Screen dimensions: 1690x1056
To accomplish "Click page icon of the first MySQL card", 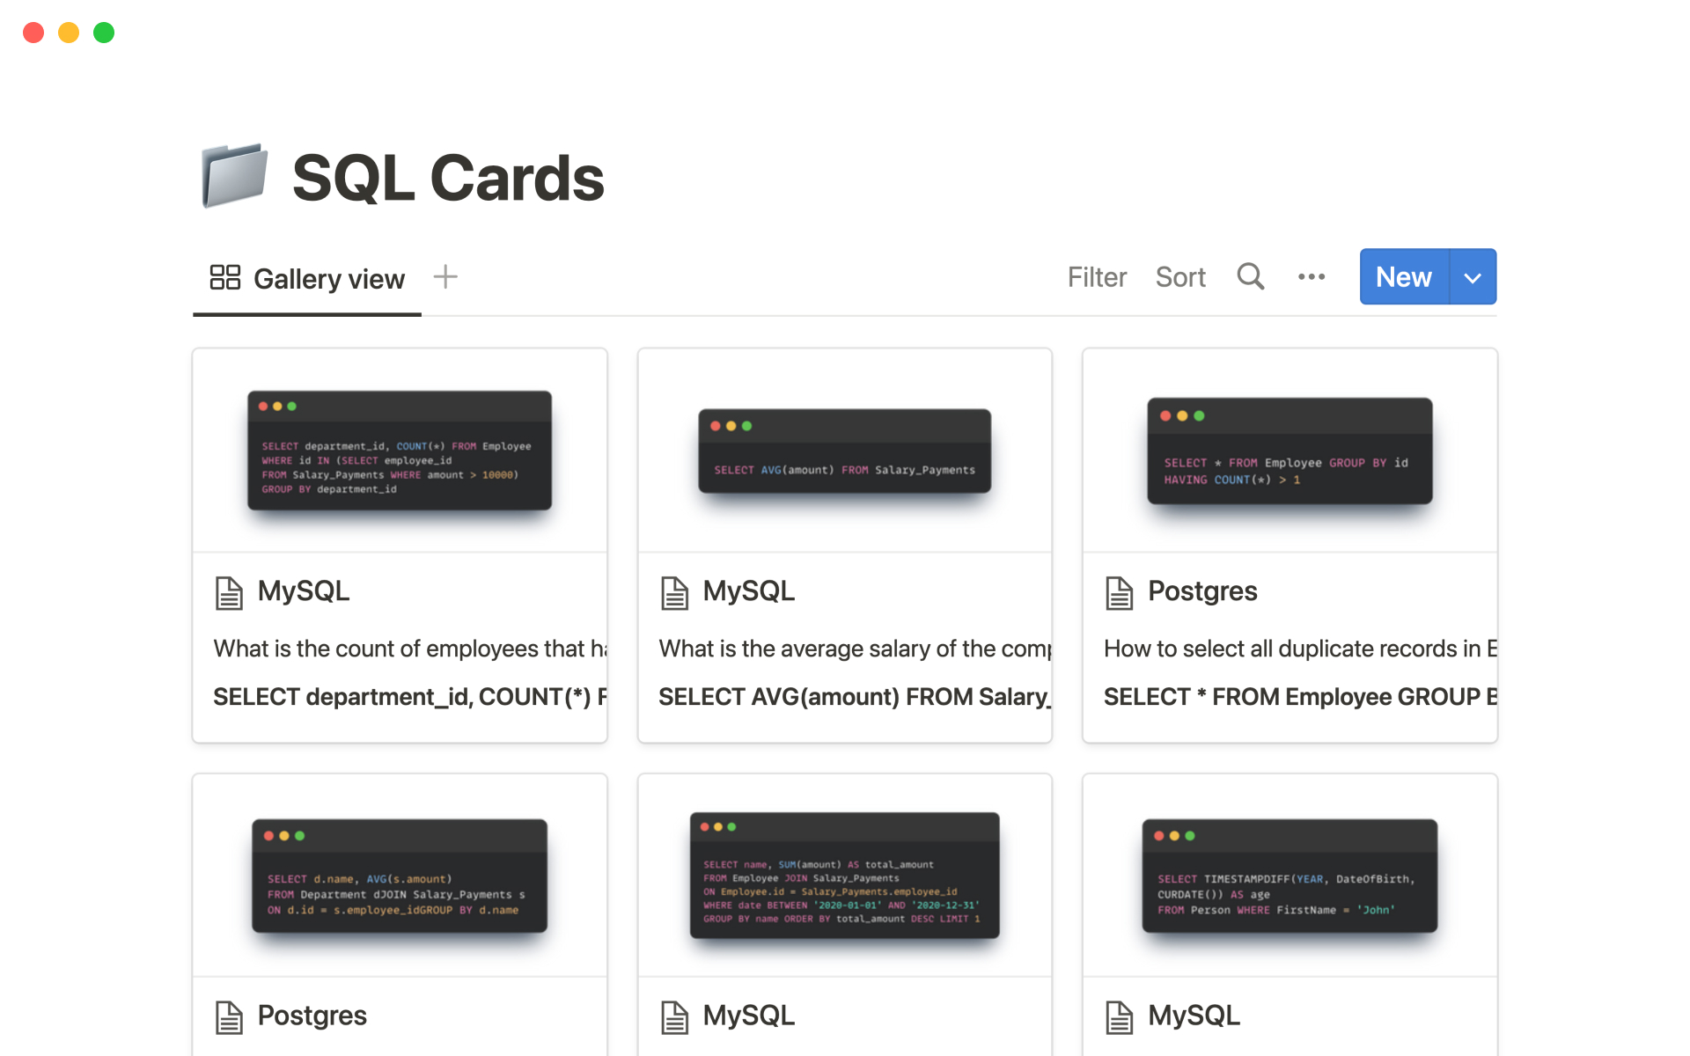I will [x=229, y=592].
